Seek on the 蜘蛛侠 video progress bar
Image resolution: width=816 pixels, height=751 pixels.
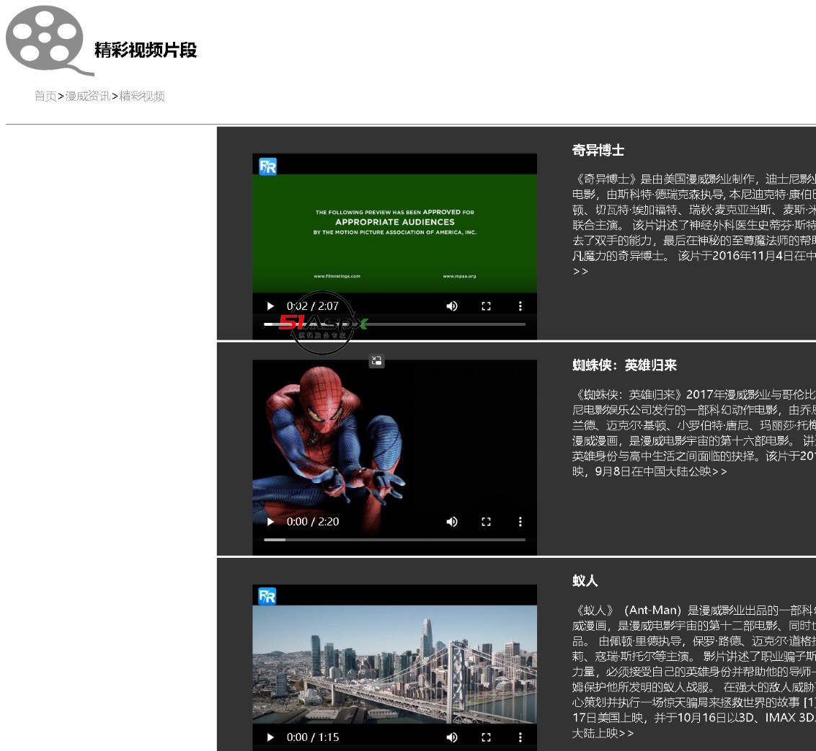394,540
